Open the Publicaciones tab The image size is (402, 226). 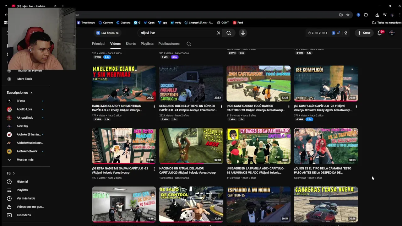[x=169, y=44]
